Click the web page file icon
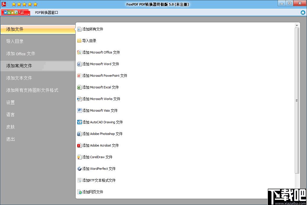 tap(79, 192)
